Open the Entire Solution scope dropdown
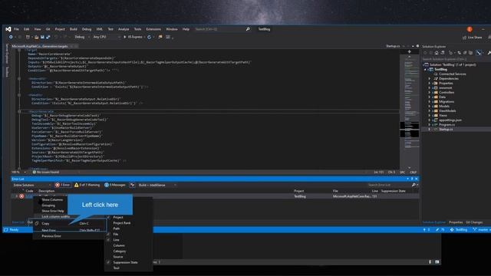 point(31,185)
